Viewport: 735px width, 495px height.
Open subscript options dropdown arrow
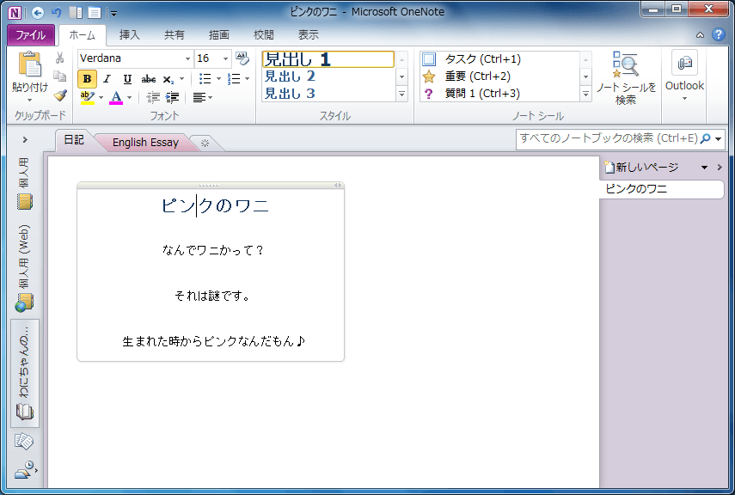pyautogui.click(x=182, y=79)
